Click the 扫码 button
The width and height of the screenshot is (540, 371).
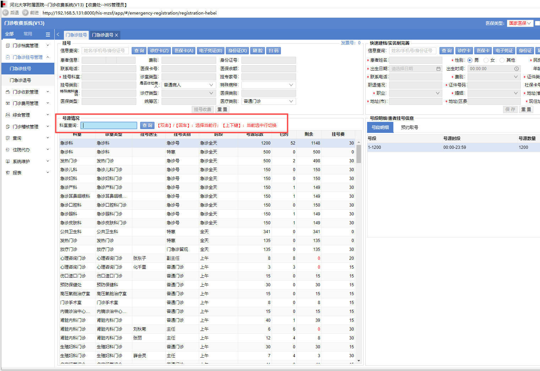click(273, 51)
